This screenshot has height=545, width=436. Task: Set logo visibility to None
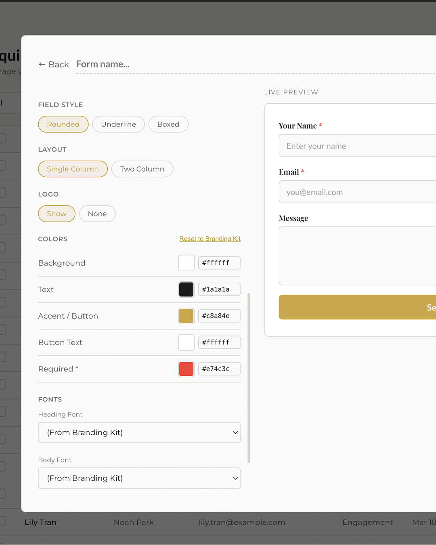coord(97,214)
